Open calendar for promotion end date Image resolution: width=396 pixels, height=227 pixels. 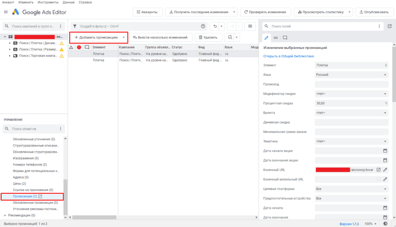coord(385,160)
